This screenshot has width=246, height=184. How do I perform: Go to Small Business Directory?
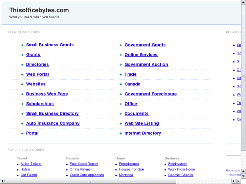click(52, 113)
